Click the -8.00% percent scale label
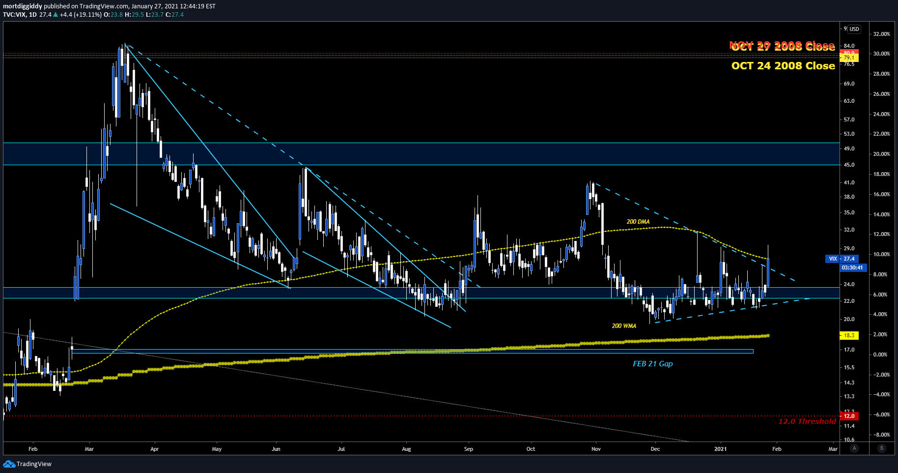 [x=881, y=435]
